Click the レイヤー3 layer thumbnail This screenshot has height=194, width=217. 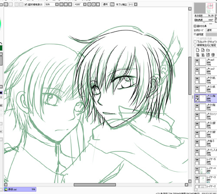pyautogui.click(x=203, y=180)
